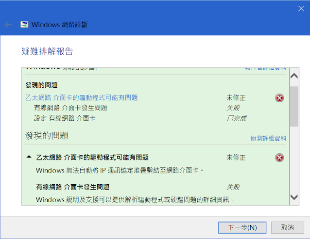Click the large 發現的問題 section title
The width and height of the screenshot is (310, 239).
pos(47,136)
